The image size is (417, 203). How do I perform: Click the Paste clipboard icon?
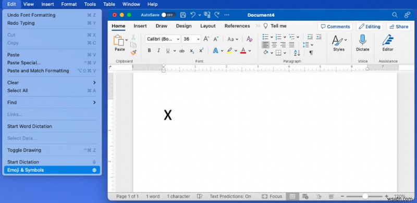click(x=119, y=41)
